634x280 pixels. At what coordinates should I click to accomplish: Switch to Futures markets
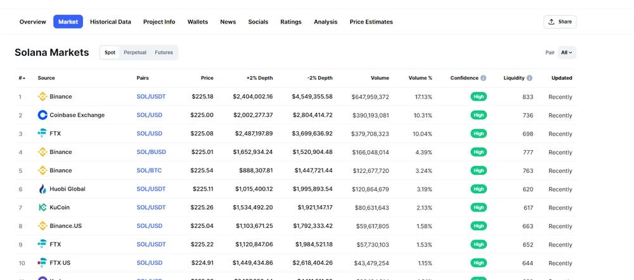pyautogui.click(x=164, y=53)
